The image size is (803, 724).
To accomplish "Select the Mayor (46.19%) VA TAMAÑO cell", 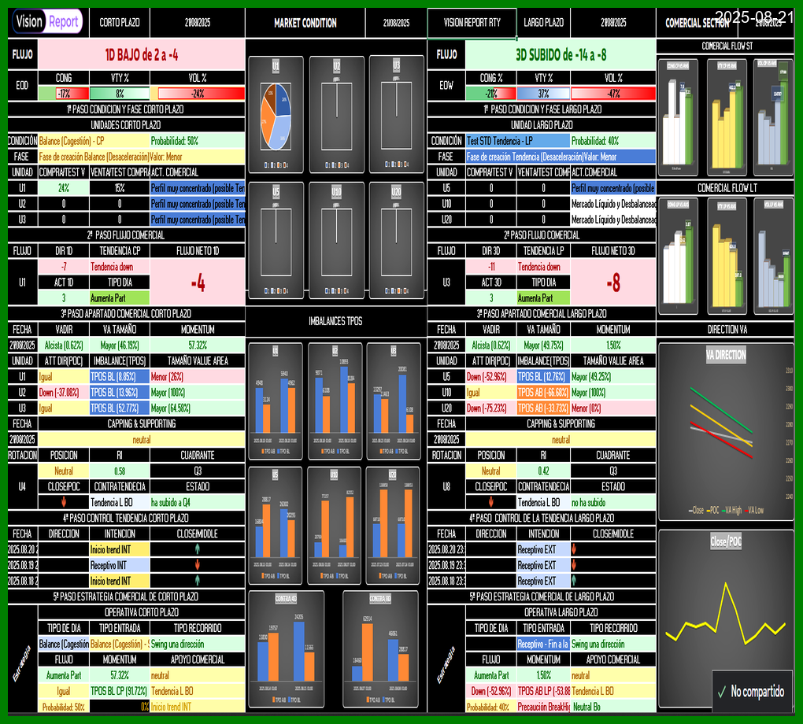I will 120,345.
